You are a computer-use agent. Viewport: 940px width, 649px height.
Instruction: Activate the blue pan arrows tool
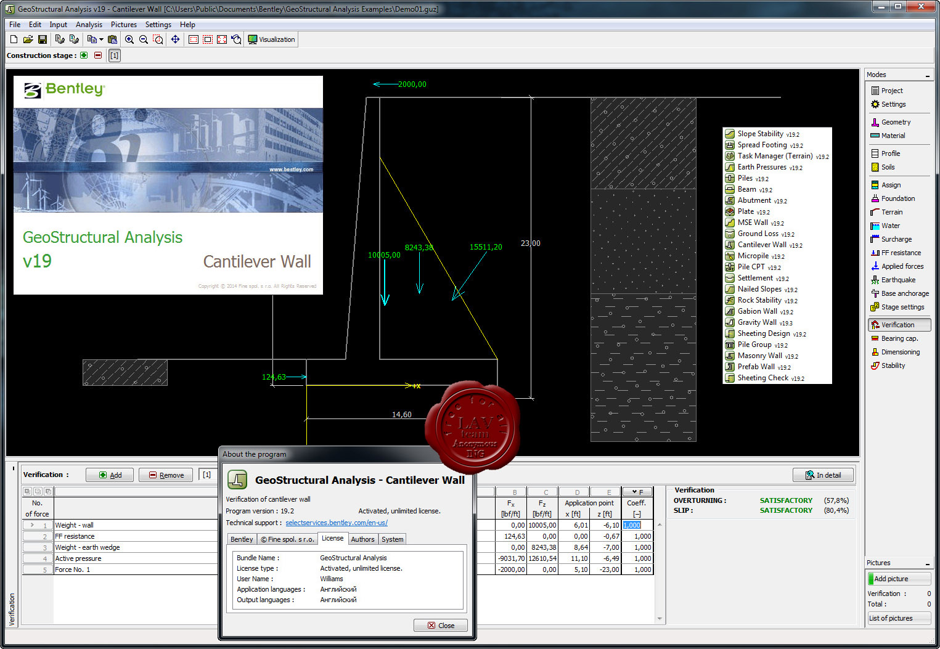176,39
